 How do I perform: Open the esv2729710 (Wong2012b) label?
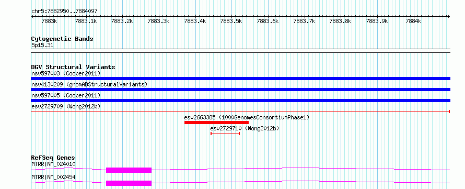click(x=245, y=128)
